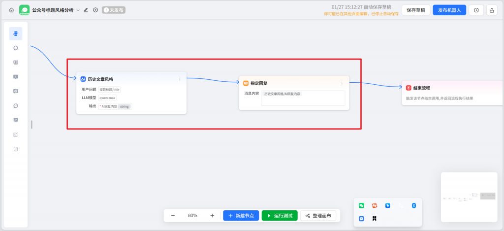Click 提取标题/title variable tag
The image size is (504, 231).
click(109, 90)
